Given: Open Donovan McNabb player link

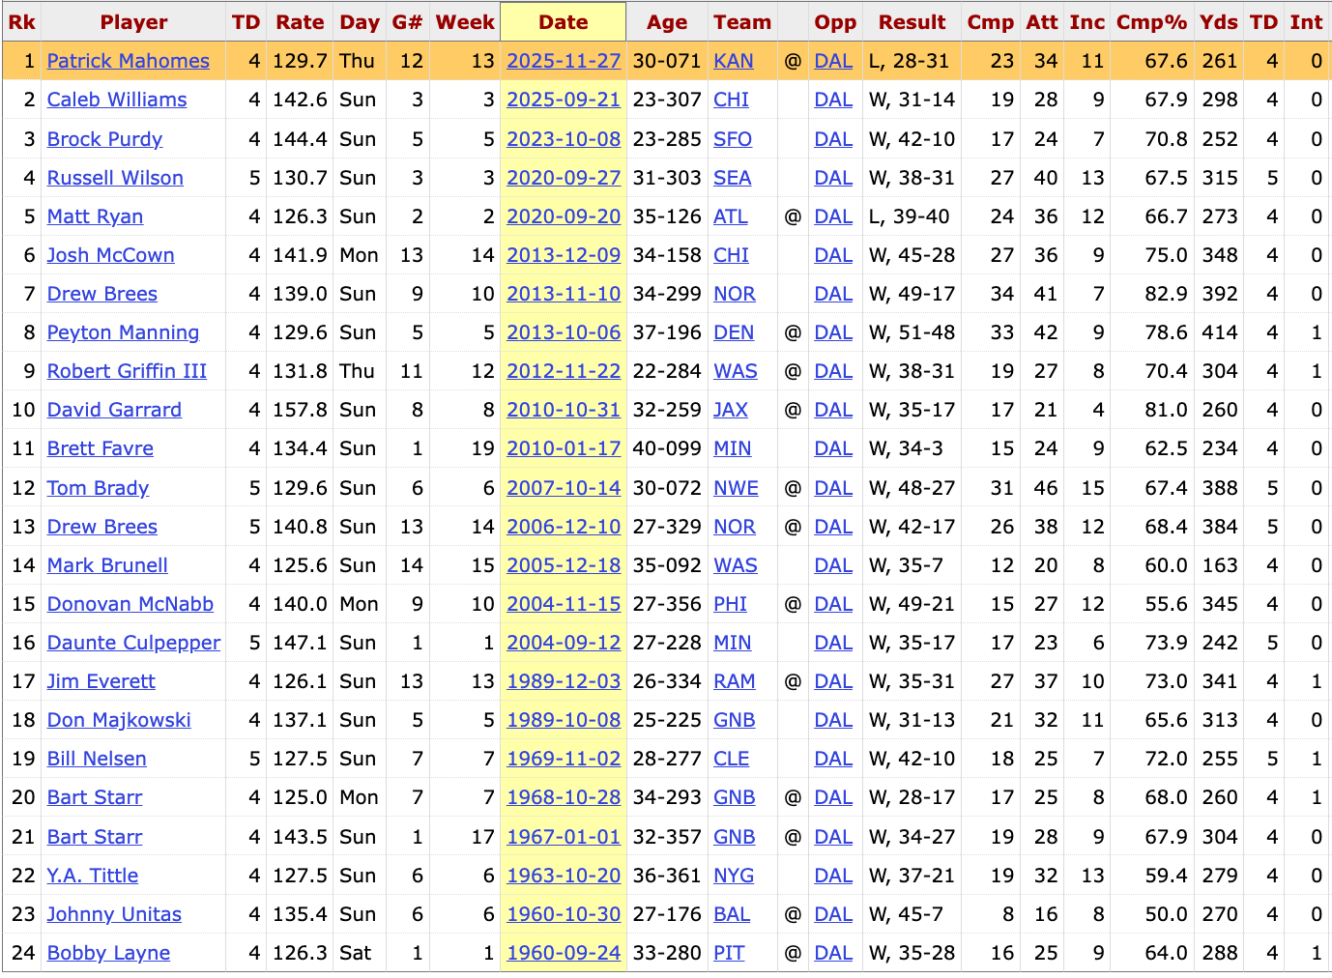Looking at the screenshot, I should [130, 604].
